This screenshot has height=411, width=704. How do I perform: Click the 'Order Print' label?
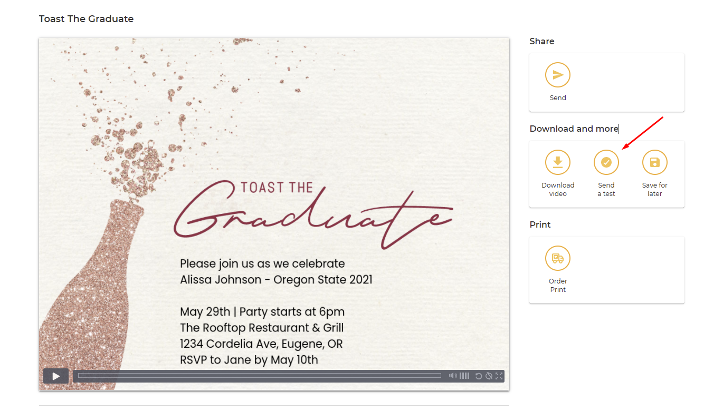(x=558, y=285)
